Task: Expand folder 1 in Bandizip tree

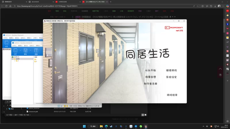Action: click(15, 61)
